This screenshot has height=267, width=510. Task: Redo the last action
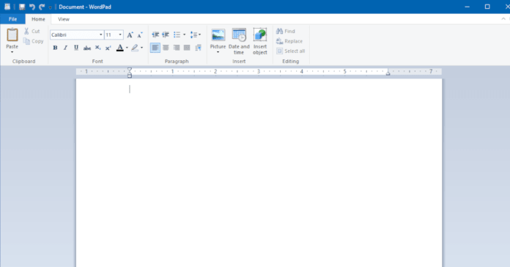42,7
